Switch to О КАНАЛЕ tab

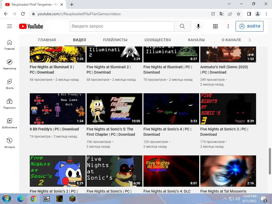(x=231, y=40)
